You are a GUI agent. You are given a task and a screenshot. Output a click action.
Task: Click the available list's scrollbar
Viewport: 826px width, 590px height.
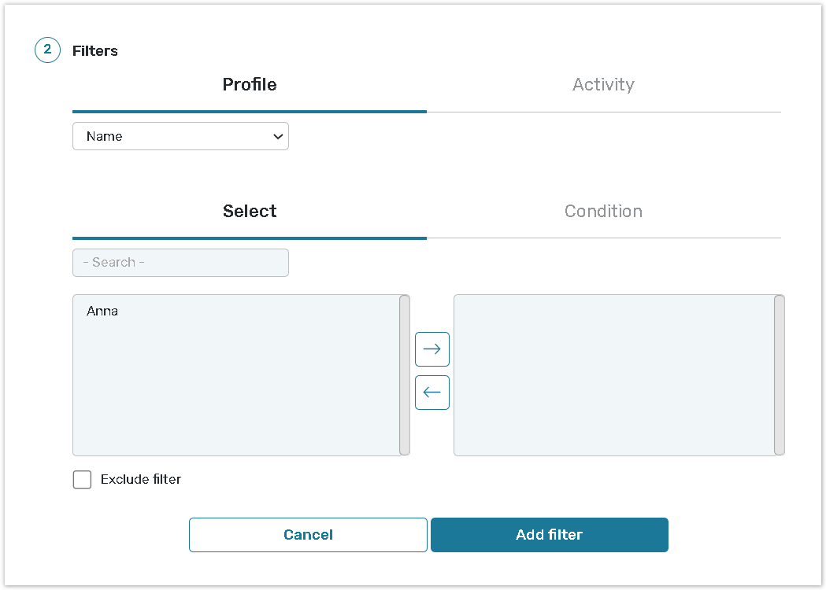click(x=405, y=375)
